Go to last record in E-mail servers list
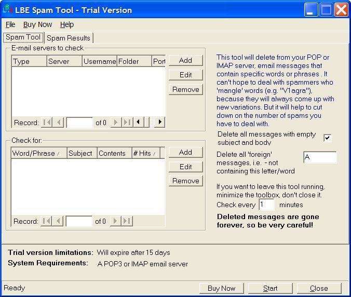Viewport: 351px width, 297px height. 127,123
